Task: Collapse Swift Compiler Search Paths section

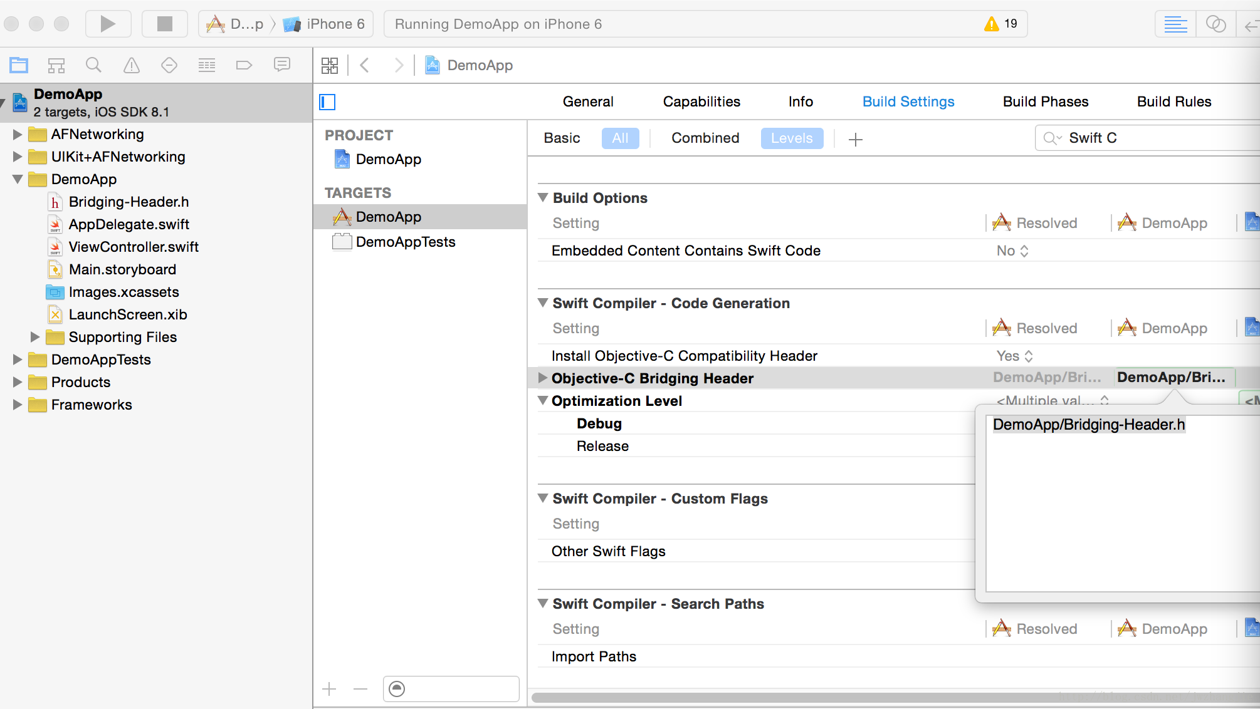Action: pos(543,603)
